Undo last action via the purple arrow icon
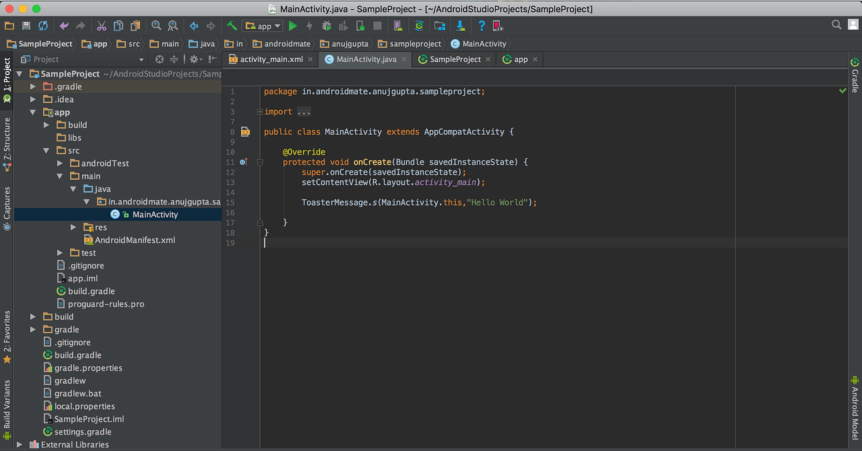Viewport: 862px width, 451px height. (63, 25)
